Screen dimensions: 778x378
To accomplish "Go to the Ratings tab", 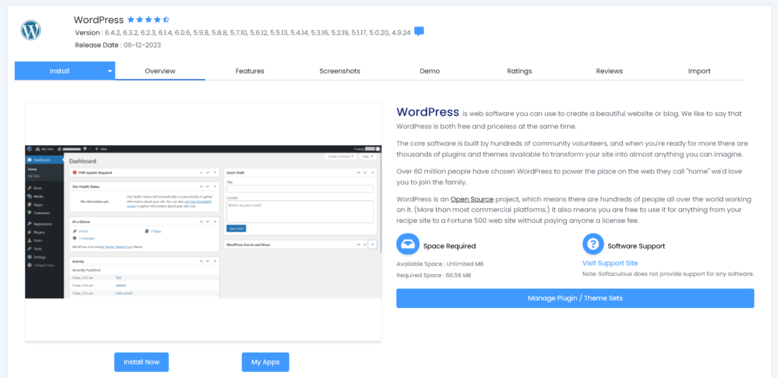I will 519,71.
